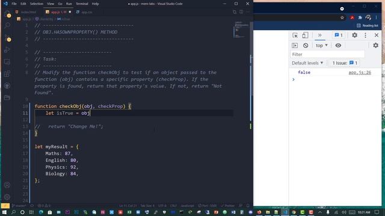The image size is (385, 216).
Task: Click the console prompt chevron
Action: pyautogui.click(x=294, y=80)
